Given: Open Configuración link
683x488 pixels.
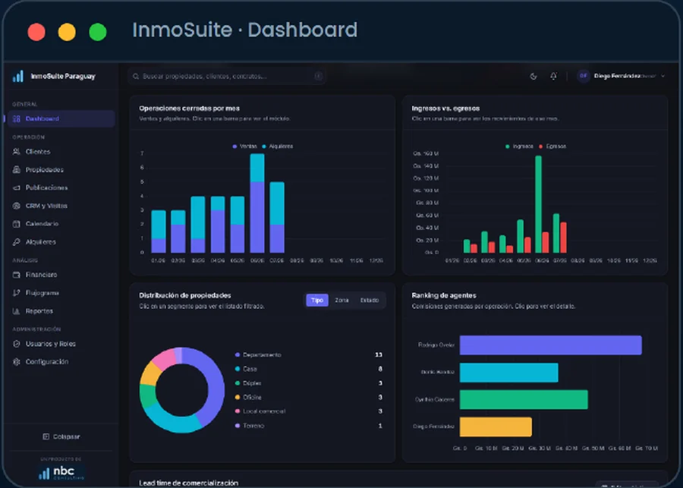Looking at the screenshot, I should point(61,362).
